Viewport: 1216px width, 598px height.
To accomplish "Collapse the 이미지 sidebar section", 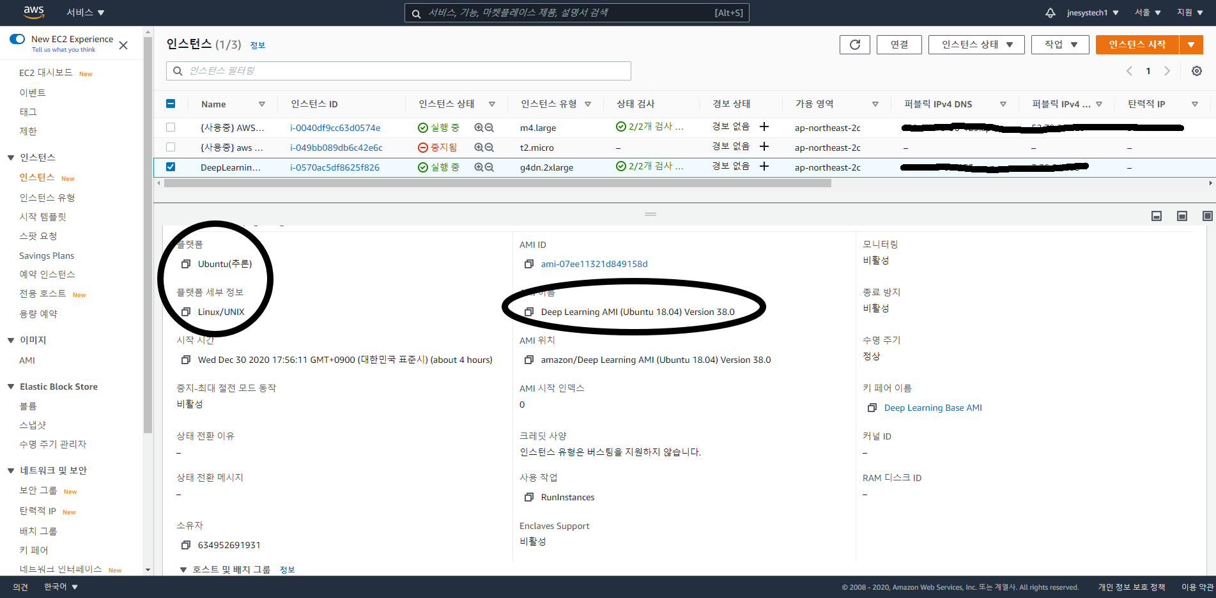I will click(x=10, y=341).
